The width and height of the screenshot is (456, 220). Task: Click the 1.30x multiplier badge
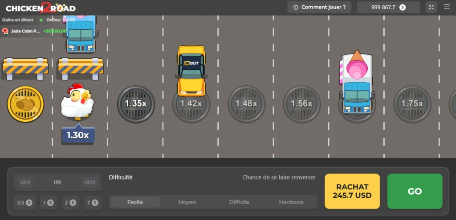(x=77, y=135)
